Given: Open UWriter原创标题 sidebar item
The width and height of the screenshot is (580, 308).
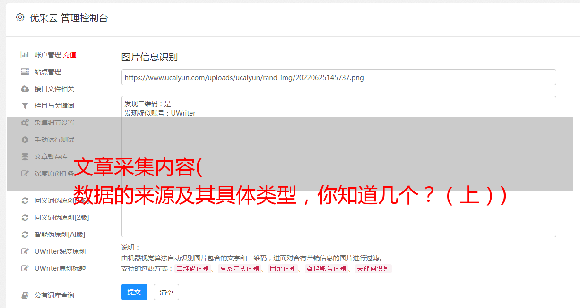Looking at the screenshot, I should click(x=60, y=268).
